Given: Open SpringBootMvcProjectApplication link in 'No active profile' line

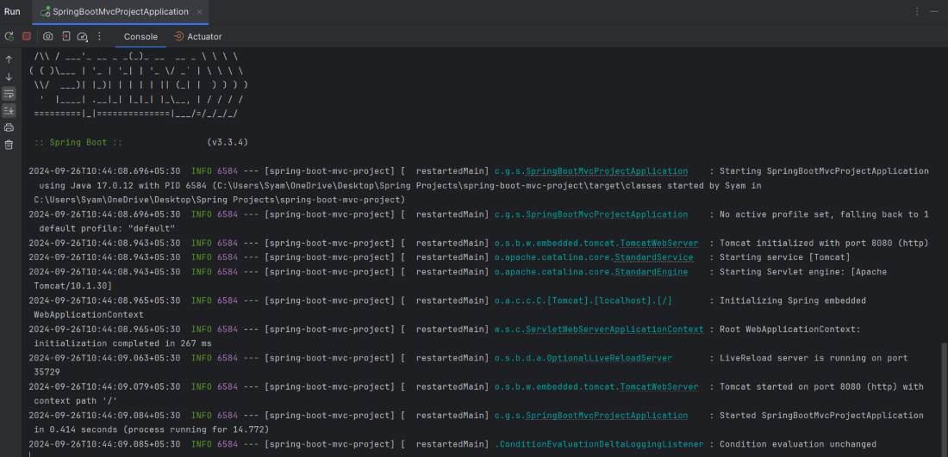Looking at the screenshot, I should pos(607,214).
